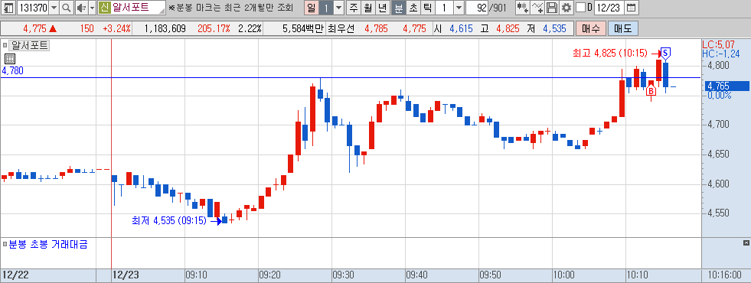The height and width of the screenshot is (283, 751).
Task: Toggle the D date checkbox
Action: (x=580, y=8)
